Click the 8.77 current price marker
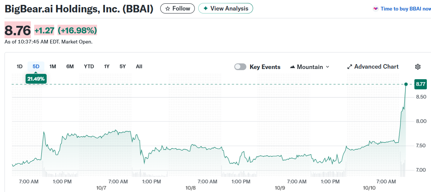 click(420, 84)
